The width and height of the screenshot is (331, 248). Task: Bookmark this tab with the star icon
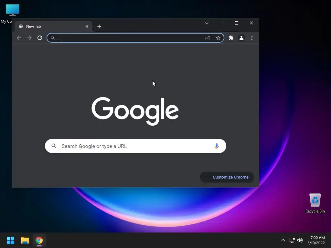[218, 38]
